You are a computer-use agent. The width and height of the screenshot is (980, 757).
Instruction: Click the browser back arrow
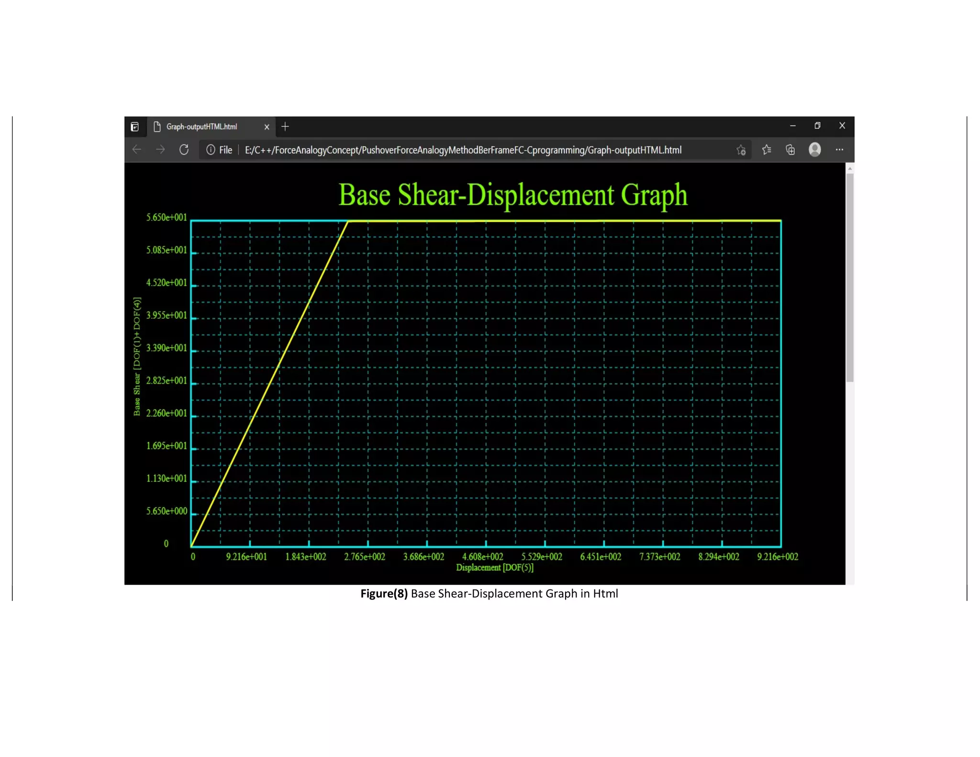pos(137,150)
